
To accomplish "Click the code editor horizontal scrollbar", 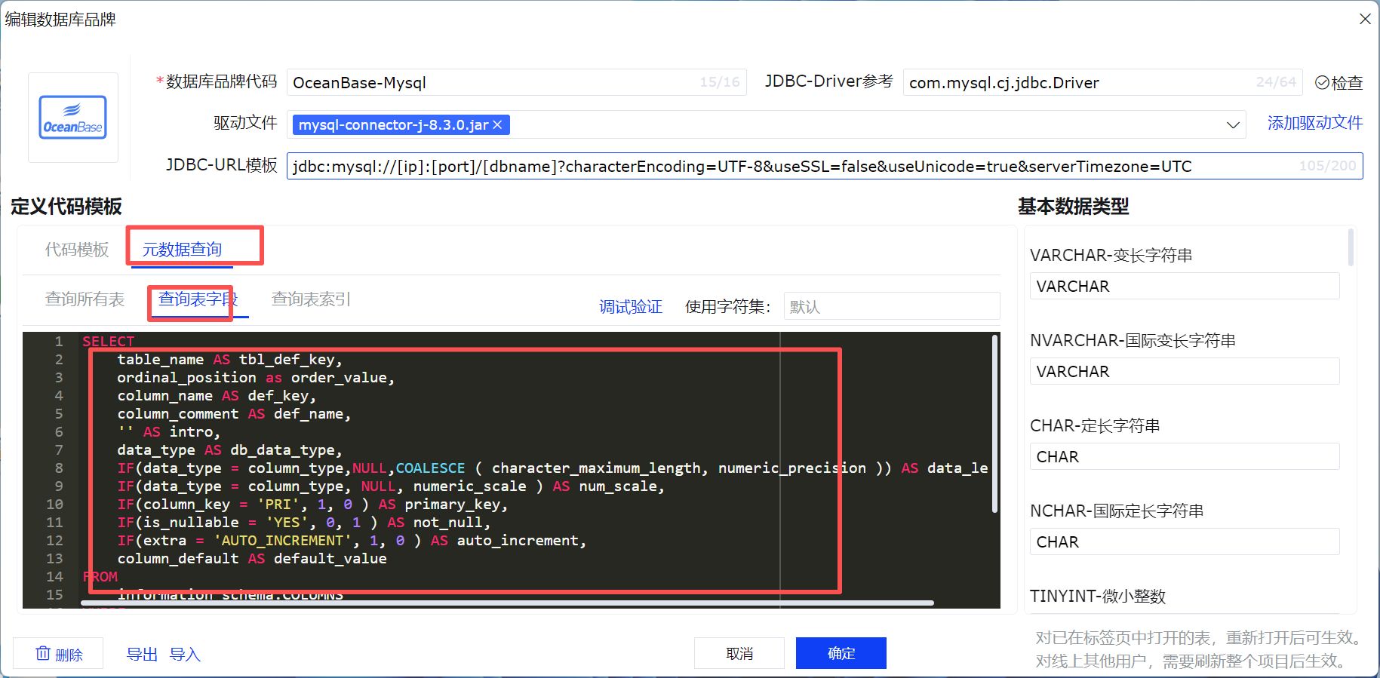I will click(x=507, y=603).
